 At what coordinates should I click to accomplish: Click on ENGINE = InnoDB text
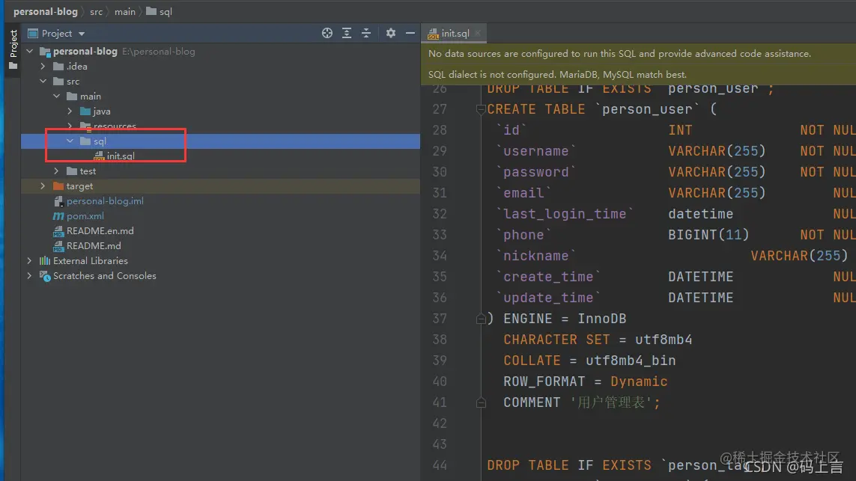565,319
